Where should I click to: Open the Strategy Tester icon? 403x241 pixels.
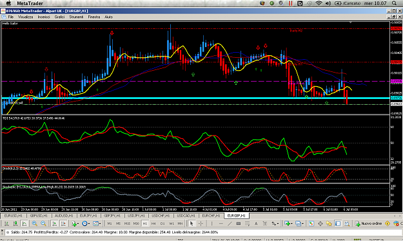point(347,224)
